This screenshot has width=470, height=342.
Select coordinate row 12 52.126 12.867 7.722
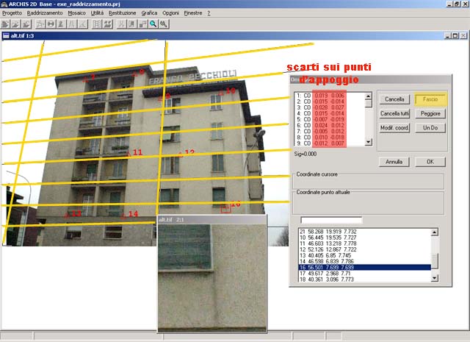365,249
